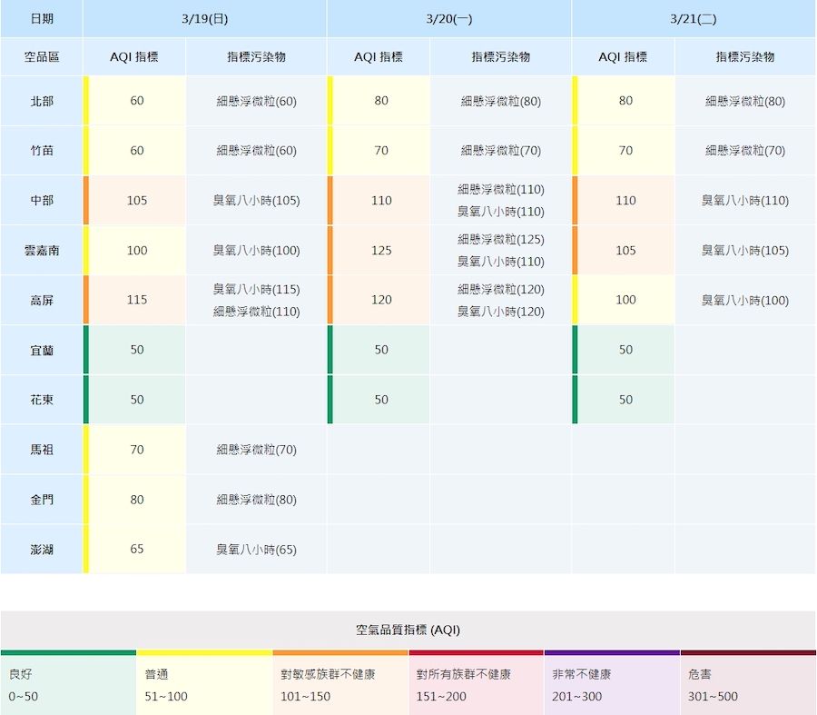Click the 花東 region row label
Screen dimensions: 817x715
click(42, 400)
